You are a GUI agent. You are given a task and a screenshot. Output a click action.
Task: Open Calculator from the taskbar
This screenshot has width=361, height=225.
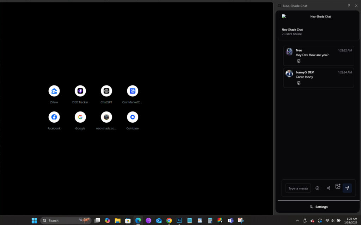click(210, 221)
